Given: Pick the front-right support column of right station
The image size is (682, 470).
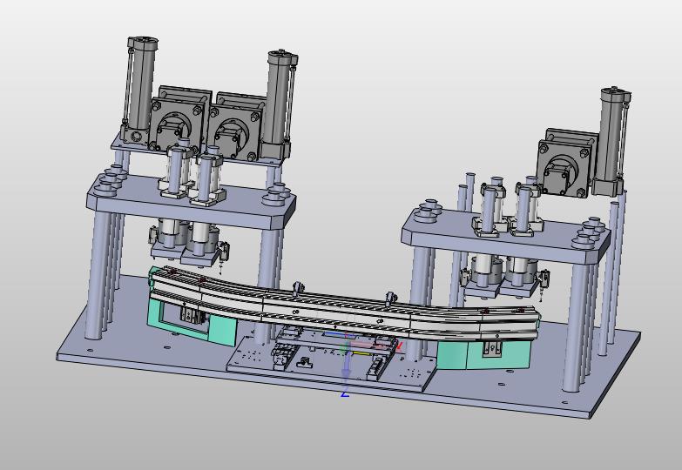Looking at the screenshot, I should 576,327.
